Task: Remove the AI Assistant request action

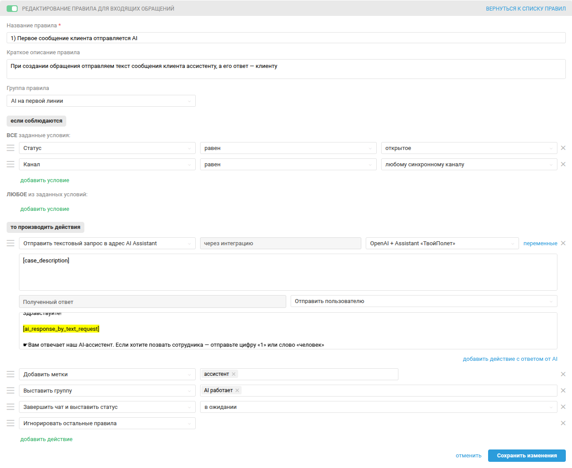Action: click(563, 243)
